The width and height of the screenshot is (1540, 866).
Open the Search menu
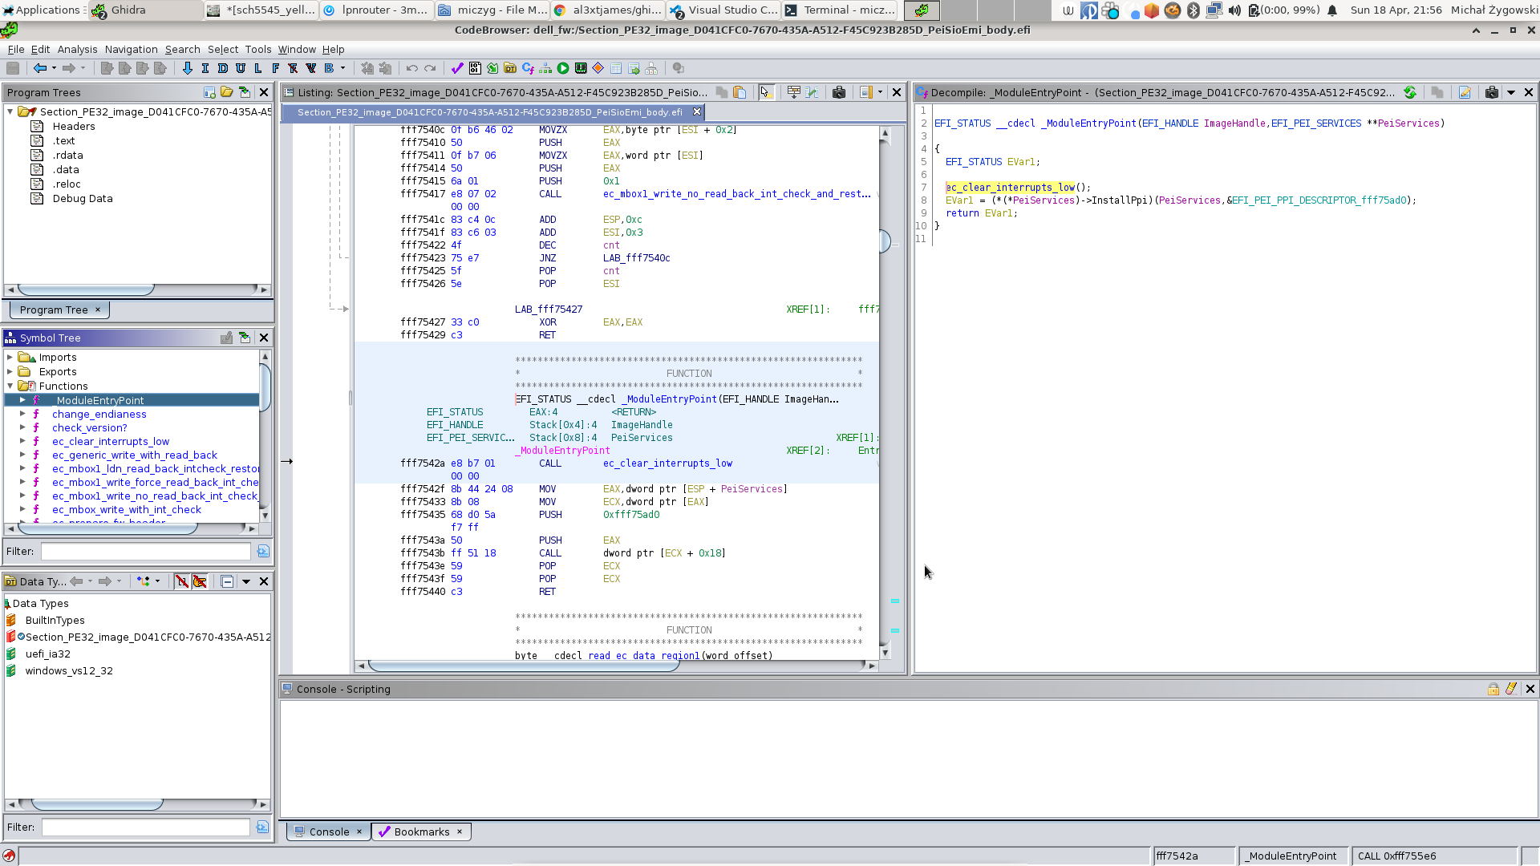183,49
